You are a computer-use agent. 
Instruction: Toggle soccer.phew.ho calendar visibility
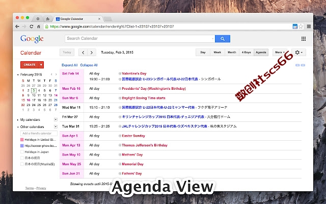[x=22, y=146]
